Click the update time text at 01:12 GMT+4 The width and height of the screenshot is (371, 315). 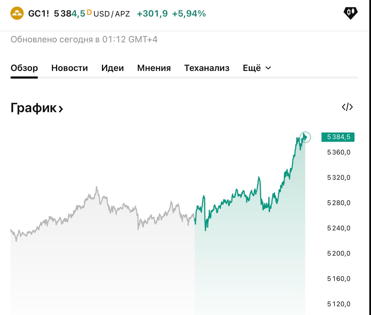coord(84,39)
